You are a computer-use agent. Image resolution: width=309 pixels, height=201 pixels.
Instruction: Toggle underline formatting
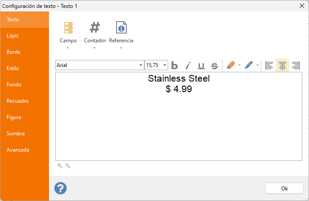coord(201,65)
